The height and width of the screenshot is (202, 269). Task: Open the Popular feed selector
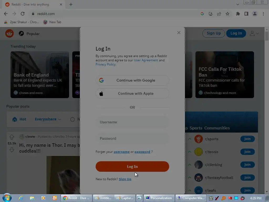point(29,33)
